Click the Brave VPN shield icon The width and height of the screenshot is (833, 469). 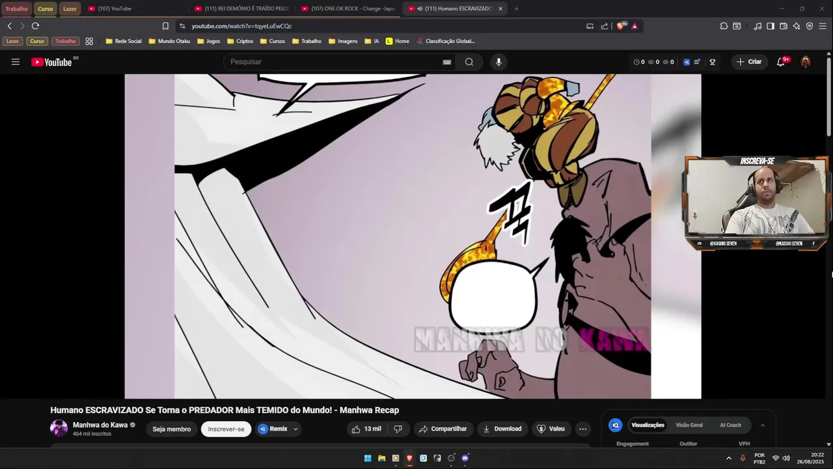pos(810,26)
